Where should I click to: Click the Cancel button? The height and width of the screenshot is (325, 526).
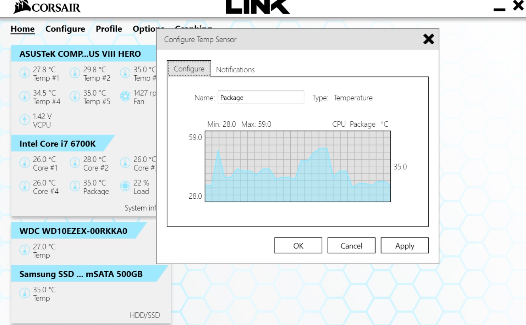coord(351,246)
